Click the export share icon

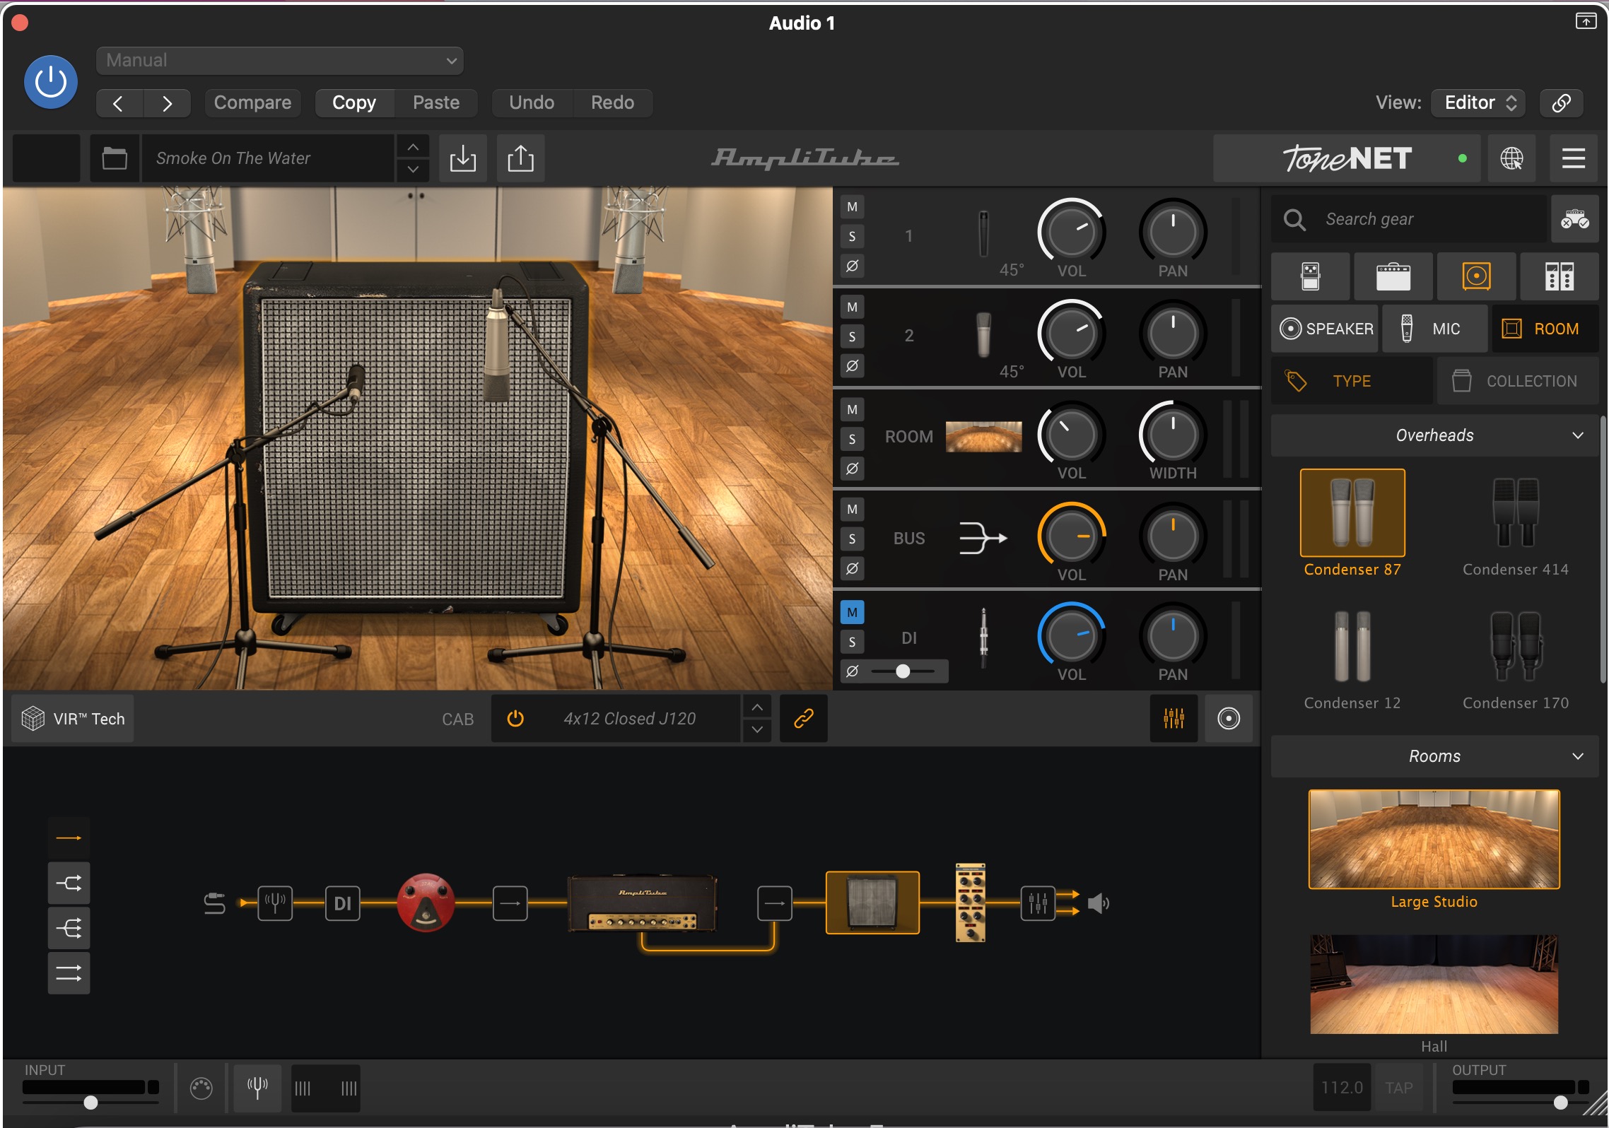520,158
